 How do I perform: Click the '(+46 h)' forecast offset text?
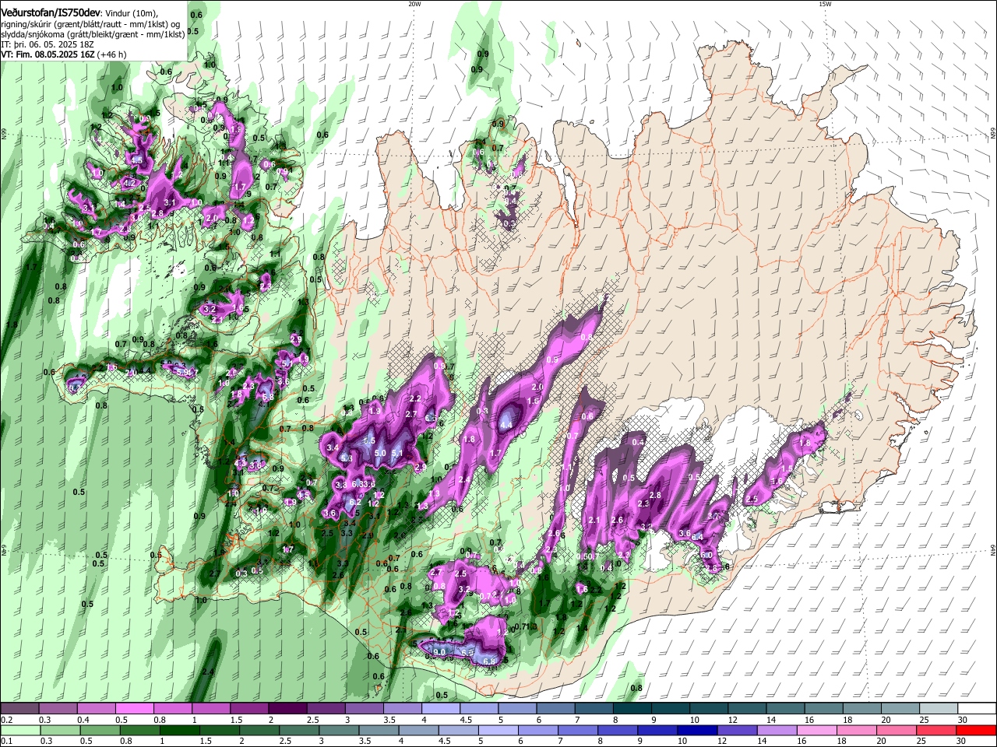click(111, 55)
